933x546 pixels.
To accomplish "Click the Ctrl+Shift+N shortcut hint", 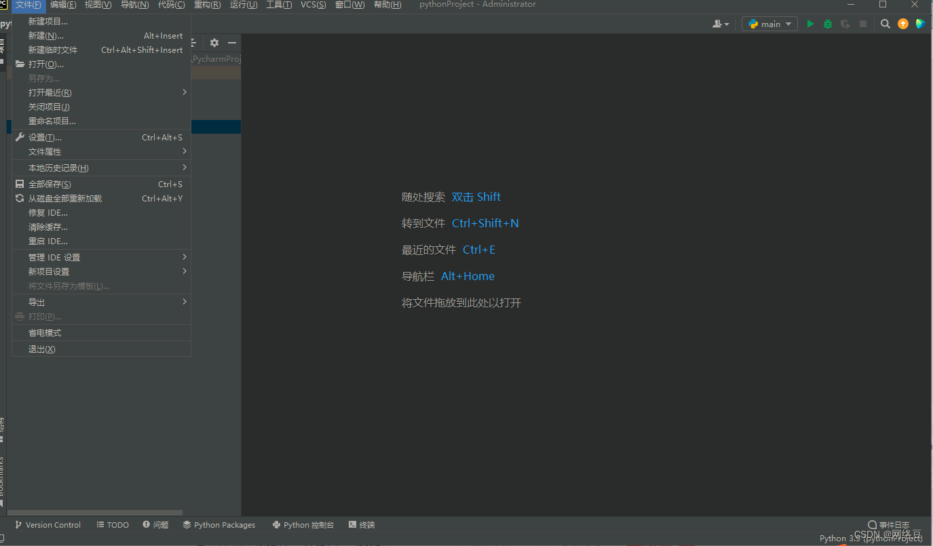I will point(485,223).
